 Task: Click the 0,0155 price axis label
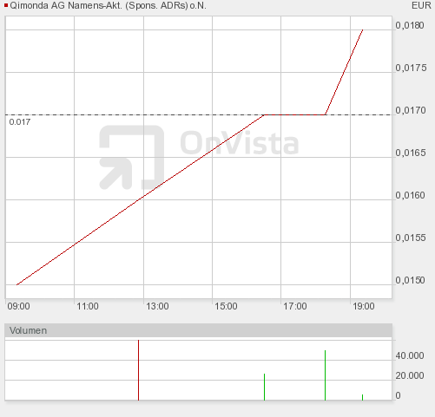[411, 238]
